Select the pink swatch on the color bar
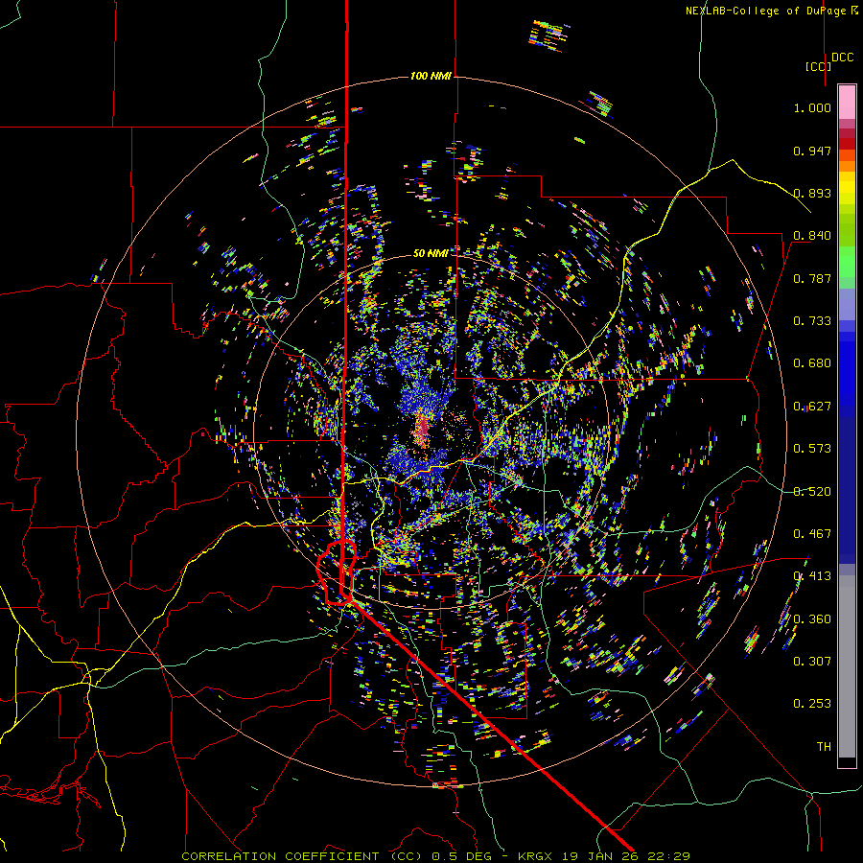863x863 pixels. pyautogui.click(x=847, y=102)
